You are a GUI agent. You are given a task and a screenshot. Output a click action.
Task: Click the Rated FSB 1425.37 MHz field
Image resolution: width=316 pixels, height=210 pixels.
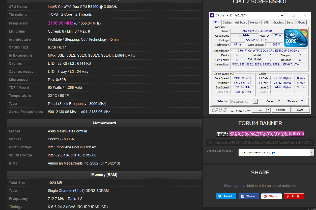click(243, 92)
